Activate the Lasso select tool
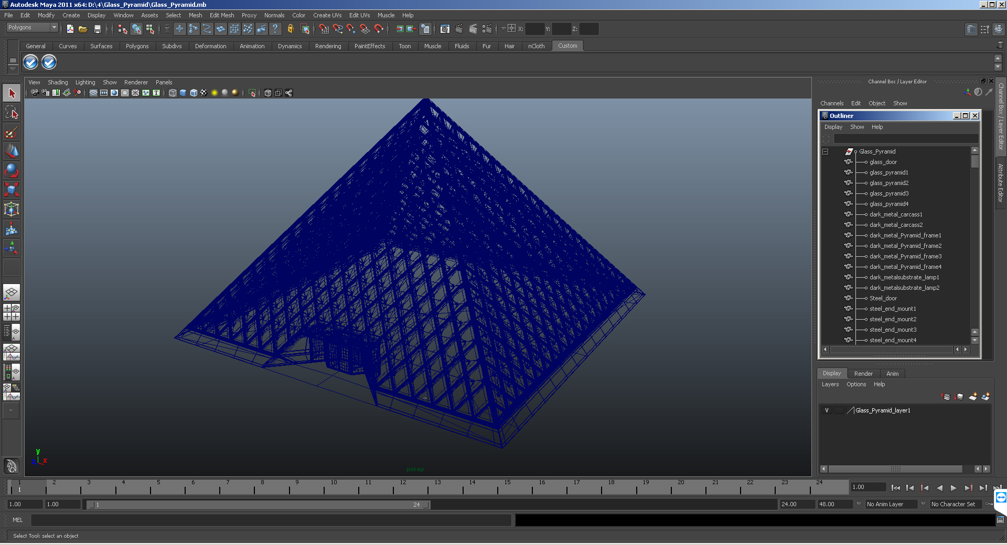Image resolution: width=1007 pixels, height=545 pixels. [x=12, y=113]
